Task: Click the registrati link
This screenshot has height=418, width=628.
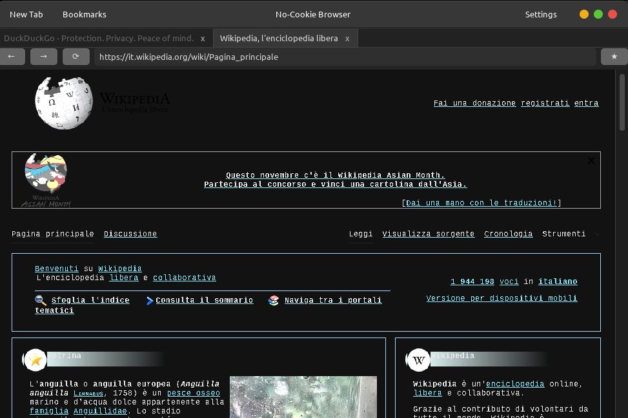Action: (x=545, y=103)
